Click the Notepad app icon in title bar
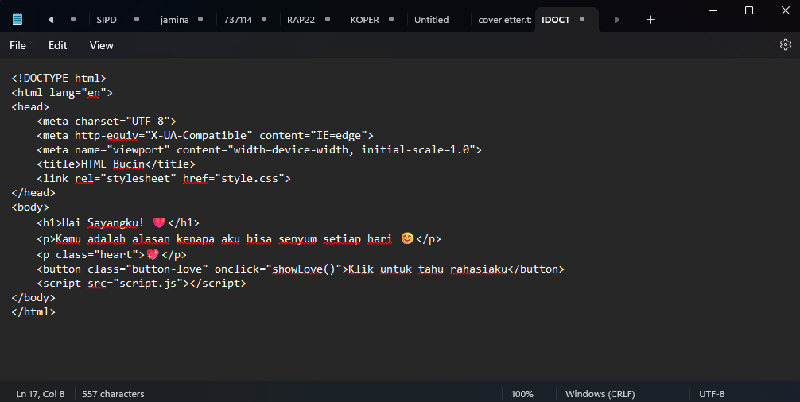Screen dimensions: 800x402 click(17, 19)
